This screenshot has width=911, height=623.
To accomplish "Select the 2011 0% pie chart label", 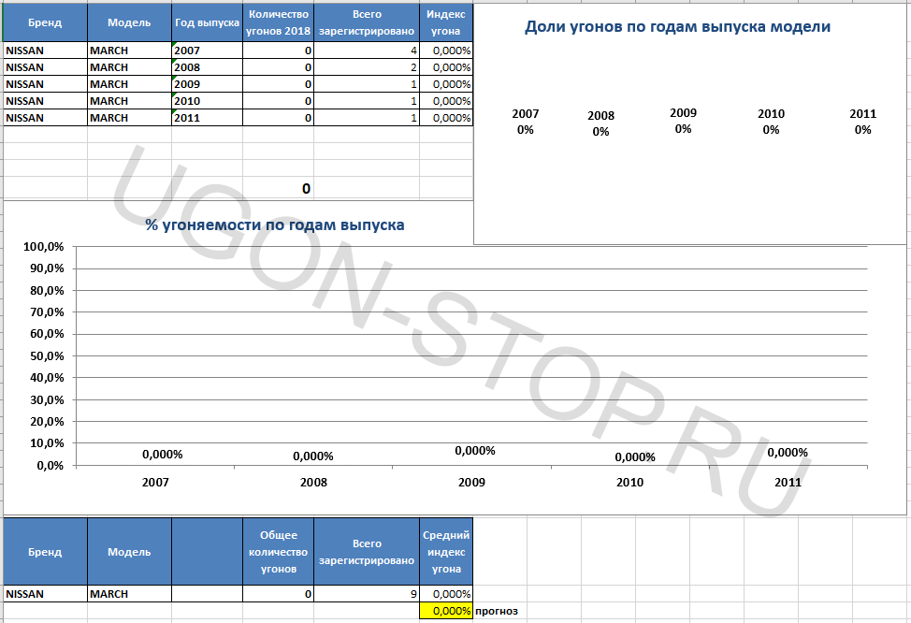I will [x=862, y=122].
